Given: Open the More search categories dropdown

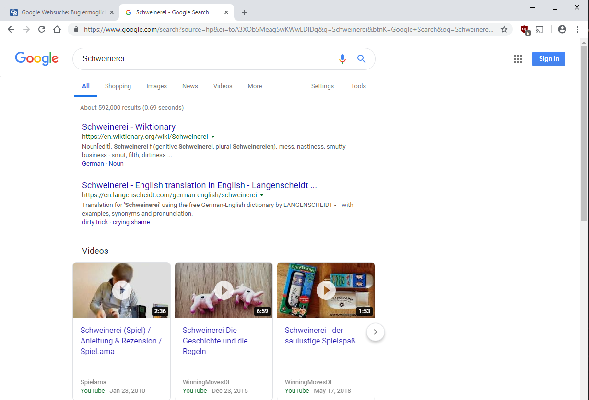Looking at the screenshot, I should tap(255, 86).
